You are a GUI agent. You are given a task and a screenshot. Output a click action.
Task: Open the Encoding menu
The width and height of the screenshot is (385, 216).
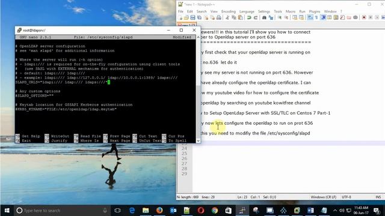coord(229,11)
